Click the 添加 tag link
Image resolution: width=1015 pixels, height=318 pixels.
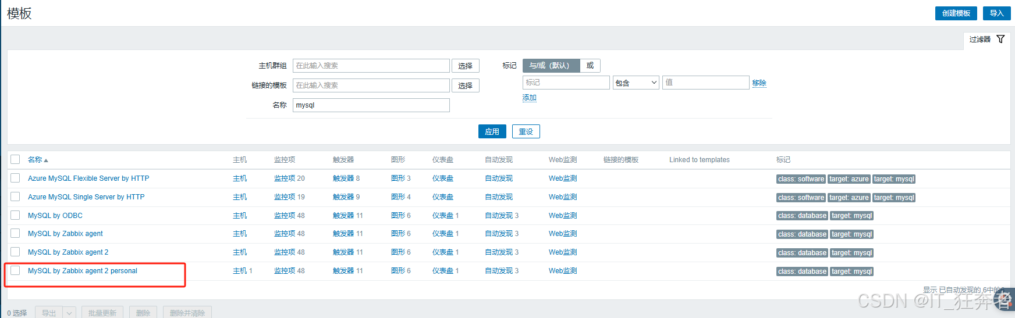pos(529,98)
